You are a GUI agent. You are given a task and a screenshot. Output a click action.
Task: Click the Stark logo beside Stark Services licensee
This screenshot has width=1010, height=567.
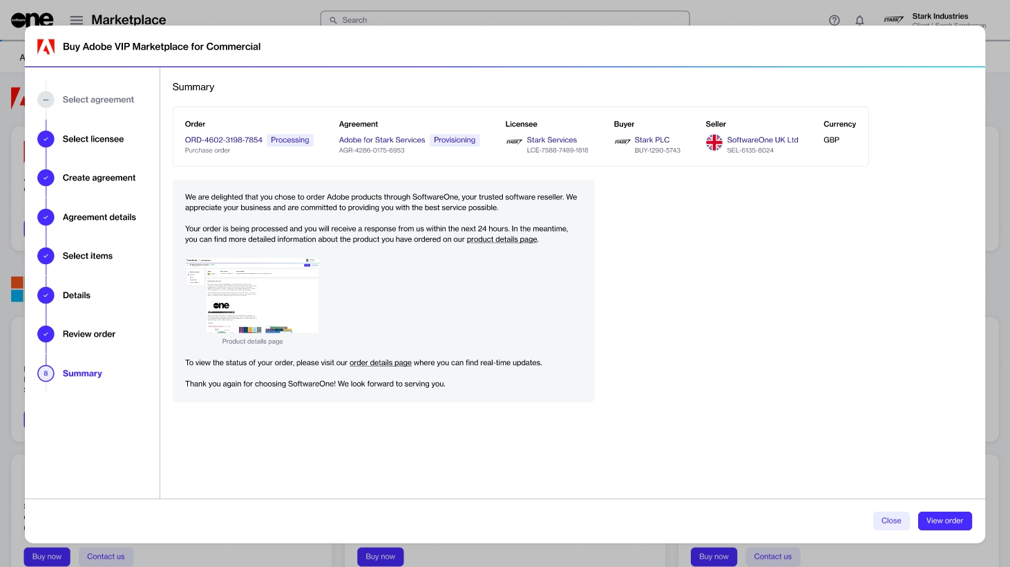pyautogui.click(x=514, y=142)
